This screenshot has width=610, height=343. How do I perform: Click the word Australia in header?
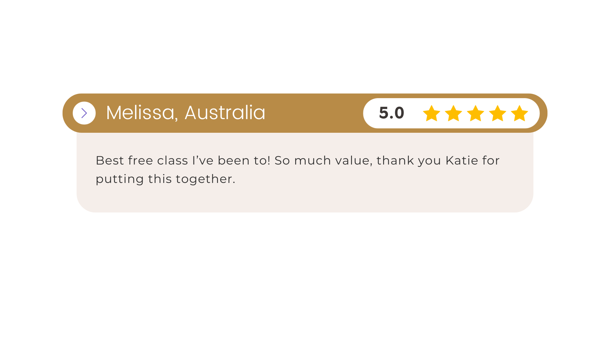pyautogui.click(x=225, y=113)
